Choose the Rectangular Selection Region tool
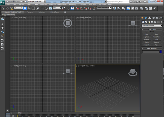 coord(33,8)
